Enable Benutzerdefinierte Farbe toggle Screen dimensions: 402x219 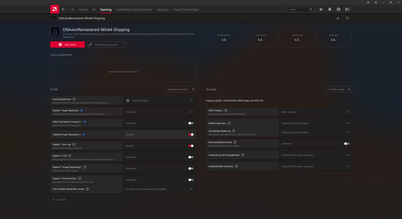click(347, 144)
